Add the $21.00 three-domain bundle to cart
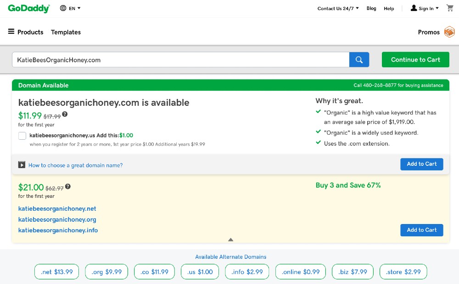Screen dimensions: 459x284 click(x=421, y=230)
